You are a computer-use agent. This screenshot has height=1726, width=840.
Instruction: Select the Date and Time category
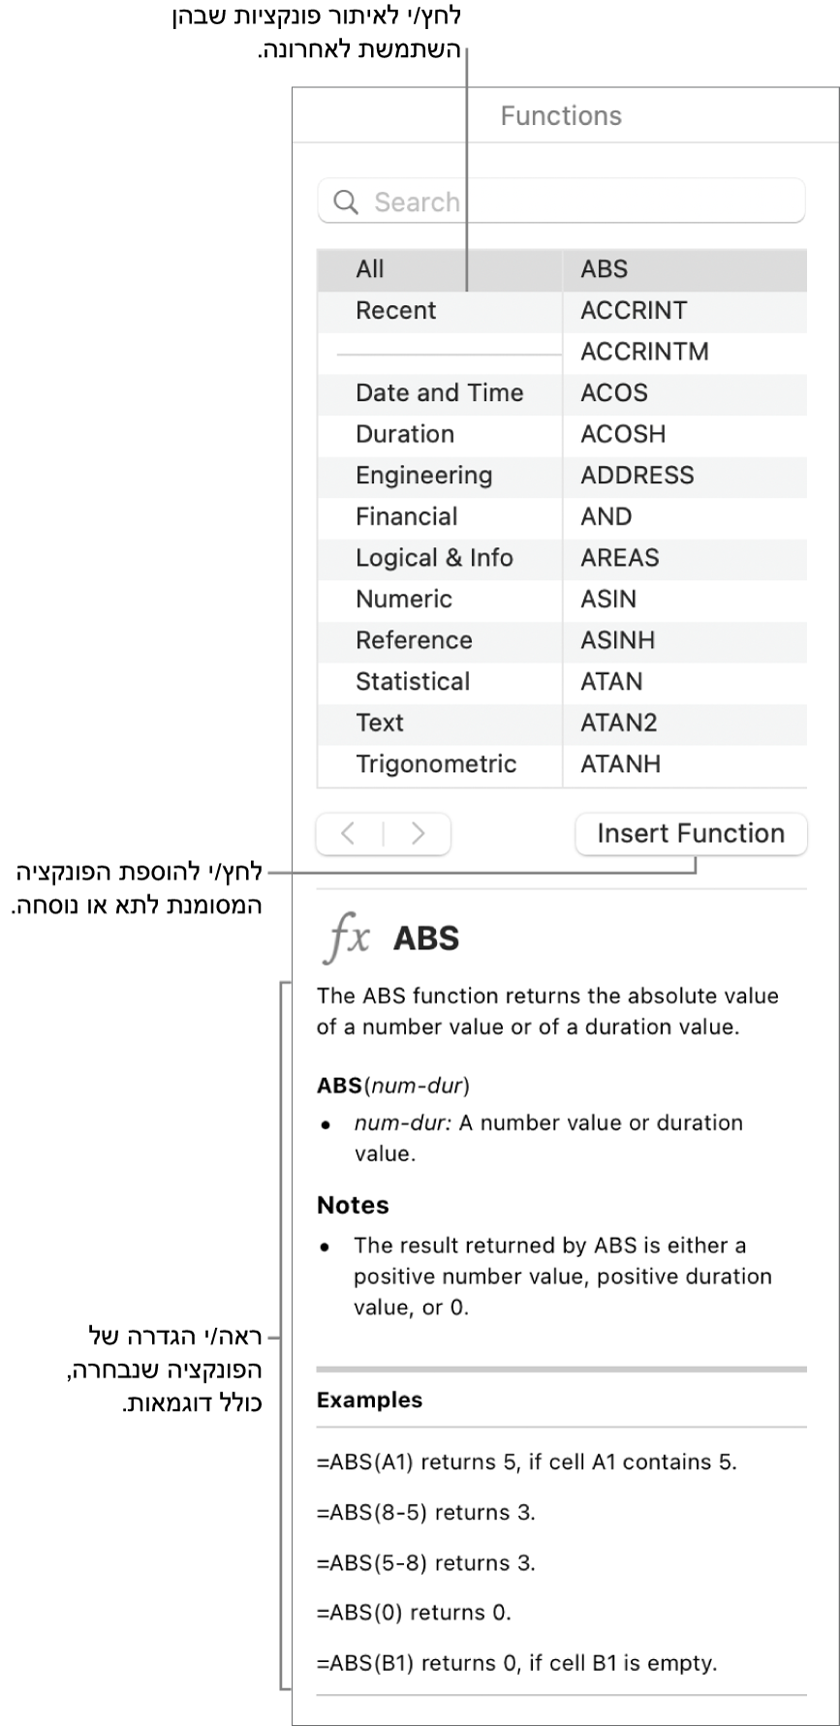tap(439, 392)
